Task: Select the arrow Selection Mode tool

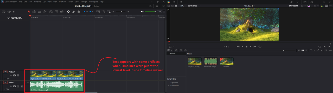Action: 29,12
